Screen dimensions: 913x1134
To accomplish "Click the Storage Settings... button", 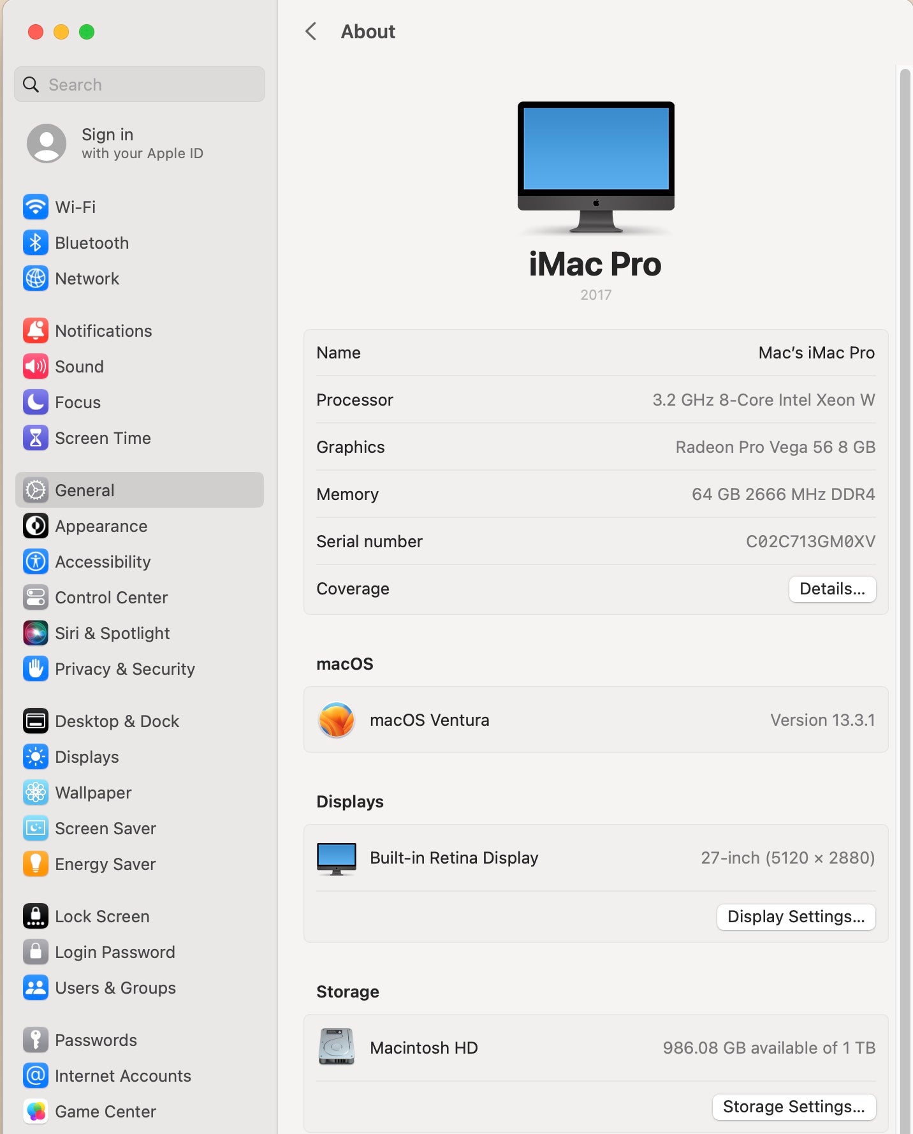I will [x=794, y=1107].
